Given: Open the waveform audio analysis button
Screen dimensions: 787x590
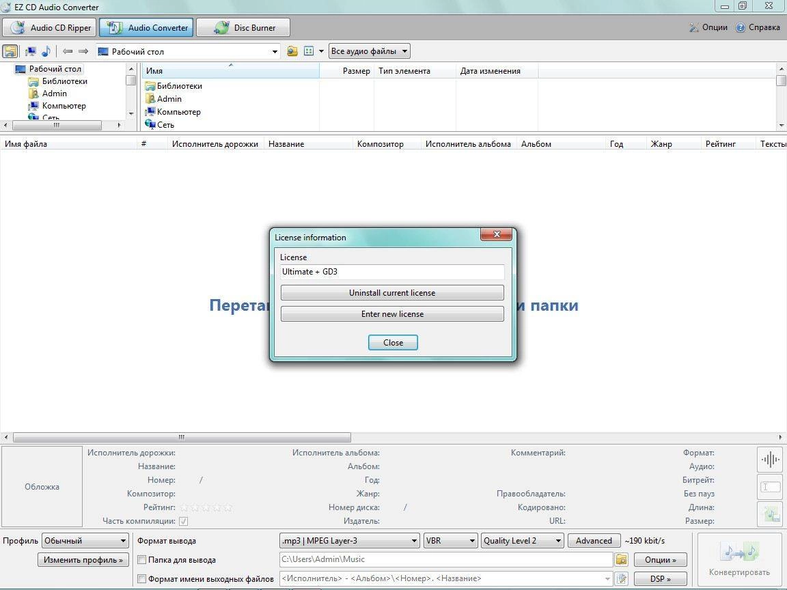Looking at the screenshot, I should pyautogui.click(x=770, y=459).
